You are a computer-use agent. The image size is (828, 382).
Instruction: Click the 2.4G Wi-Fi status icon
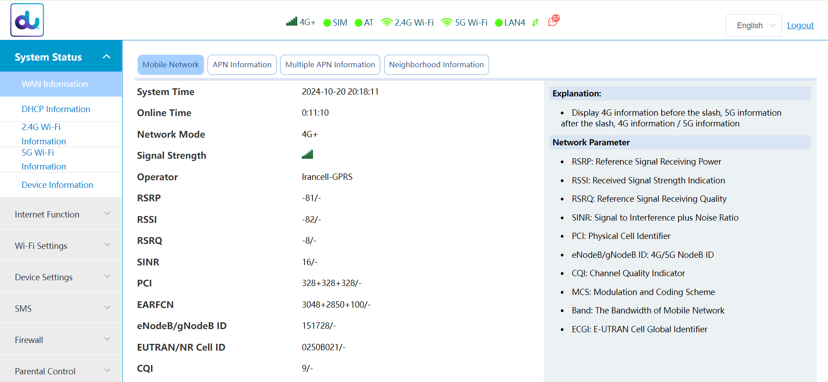coord(386,22)
